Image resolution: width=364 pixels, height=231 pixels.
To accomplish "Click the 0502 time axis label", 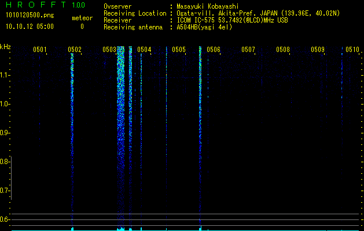I will click(x=75, y=50).
